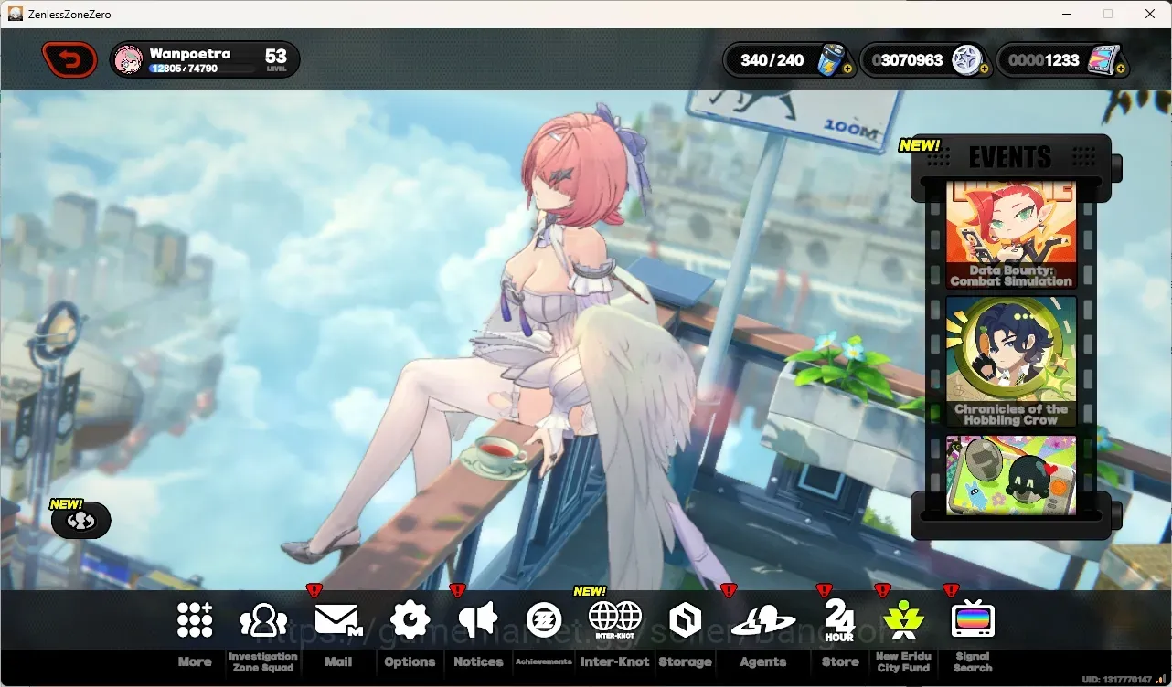This screenshot has width=1172, height=687.
Task: Close the ZenlessZoneZero window
Action: point(1150,14)
